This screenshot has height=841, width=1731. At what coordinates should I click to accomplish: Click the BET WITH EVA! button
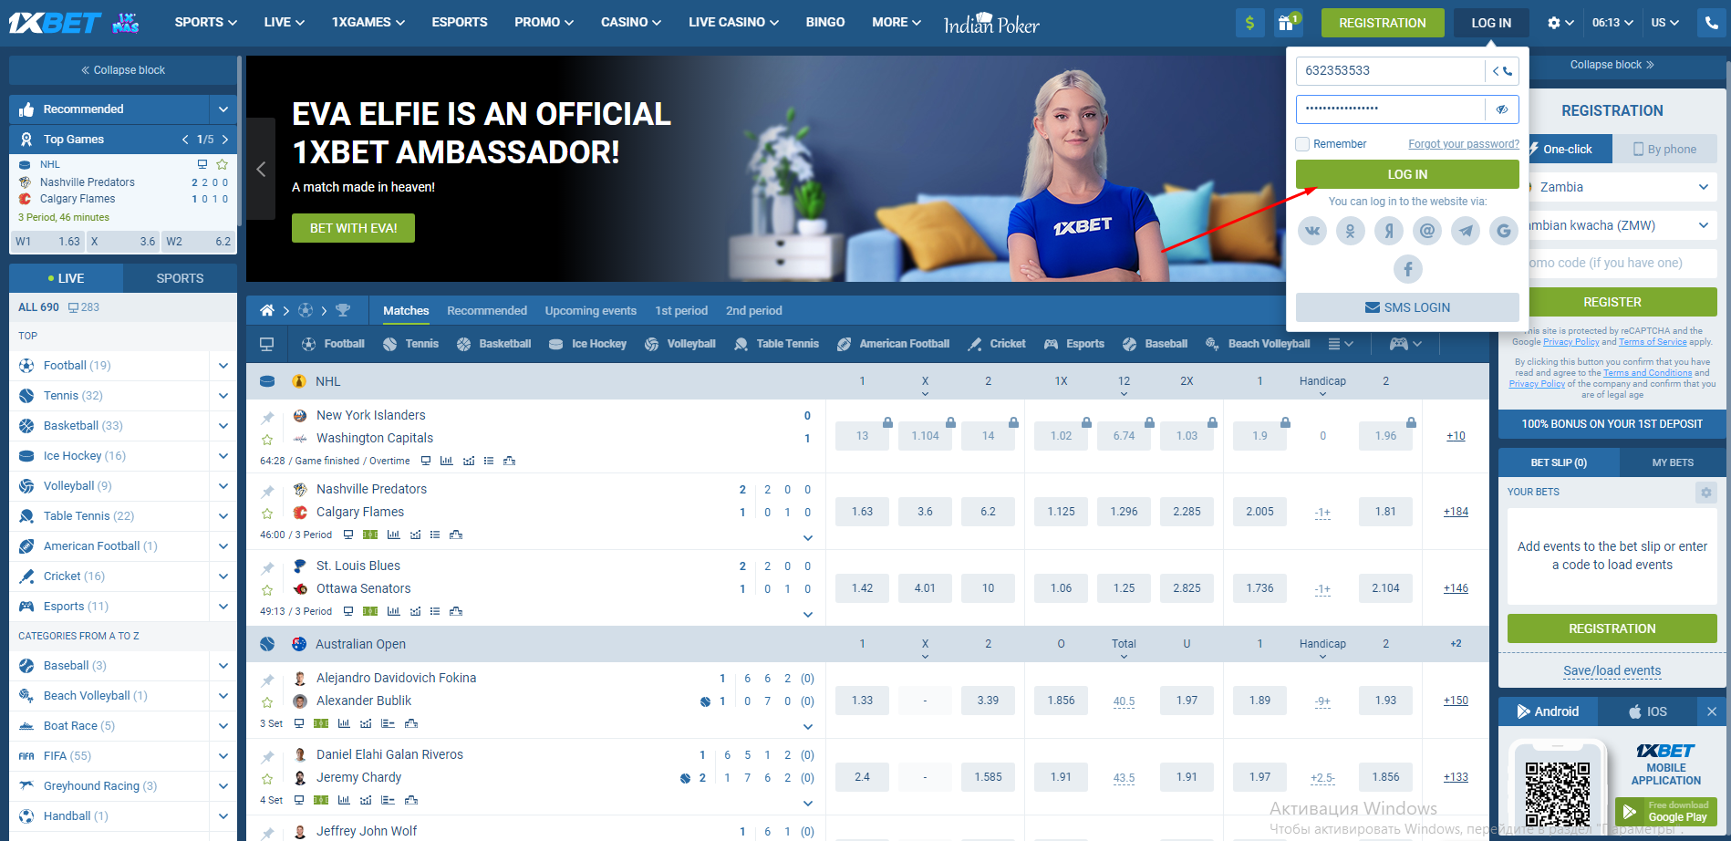pyautogui.click(x=353, y=228)
